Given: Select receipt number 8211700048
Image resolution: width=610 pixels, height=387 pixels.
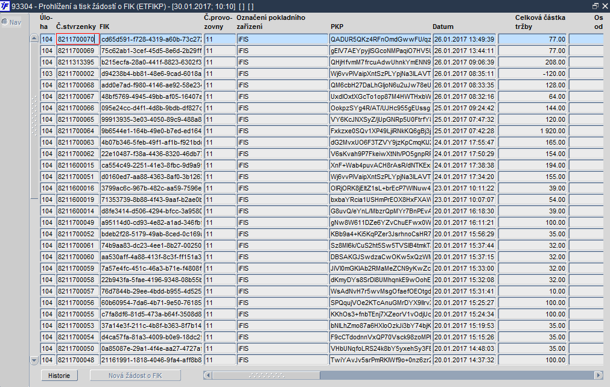Looking at the screenshot, I should point(78,360).
